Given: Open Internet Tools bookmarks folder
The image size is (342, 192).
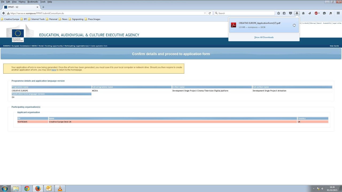Looking at the screenshot, I should 36,19.
